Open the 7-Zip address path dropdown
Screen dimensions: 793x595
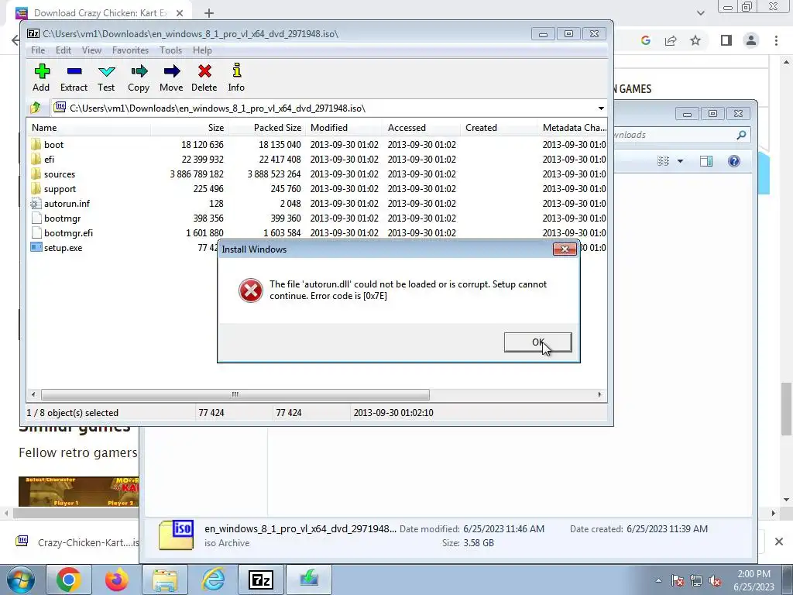(601, 108)
